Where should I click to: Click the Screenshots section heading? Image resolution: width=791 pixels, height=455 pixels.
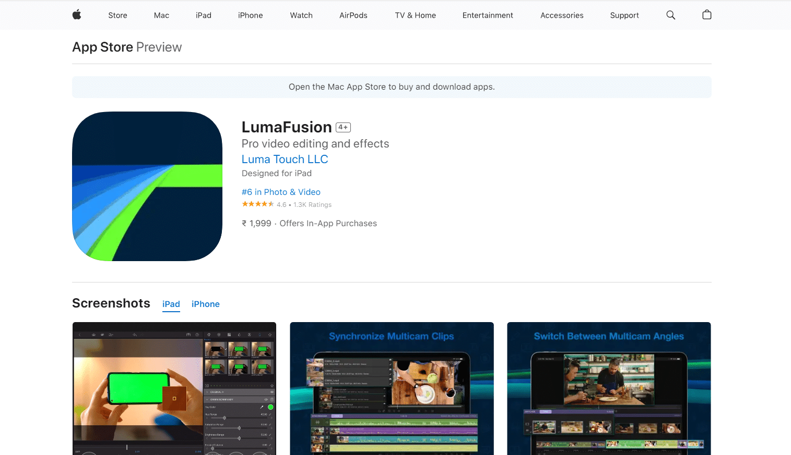click(x=111, y=303)
